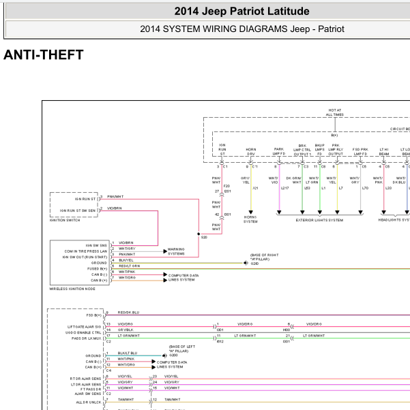Click 'EXTERIOR LIGHTS SYSTEM' reference label

click(x=319, y=220)
